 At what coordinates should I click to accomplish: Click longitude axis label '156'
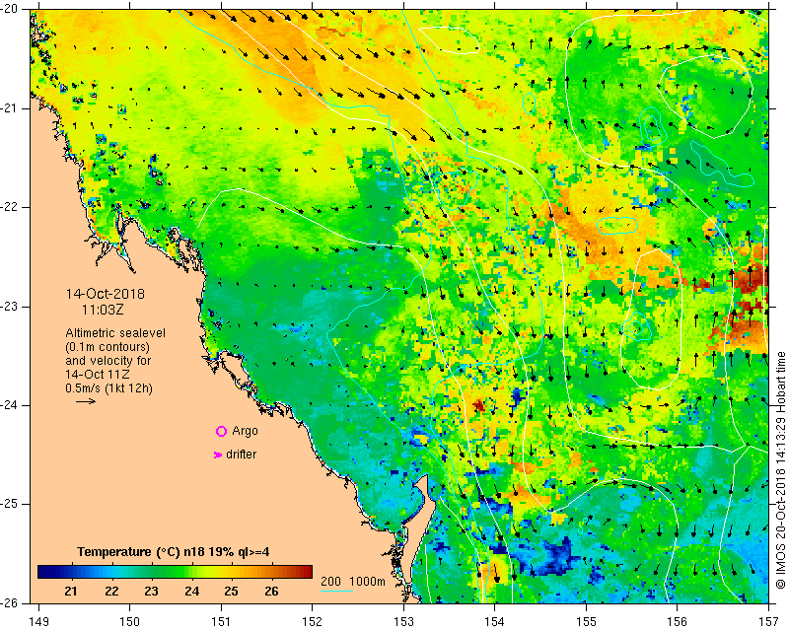click(x=678, y=622)
